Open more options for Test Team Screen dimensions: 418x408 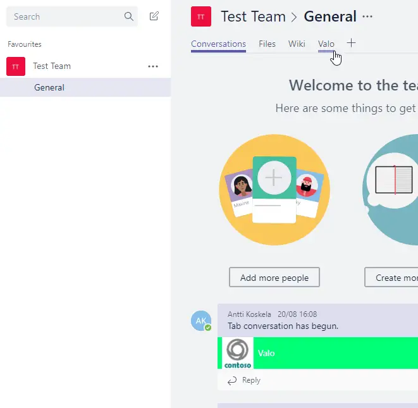coord(153,66)
